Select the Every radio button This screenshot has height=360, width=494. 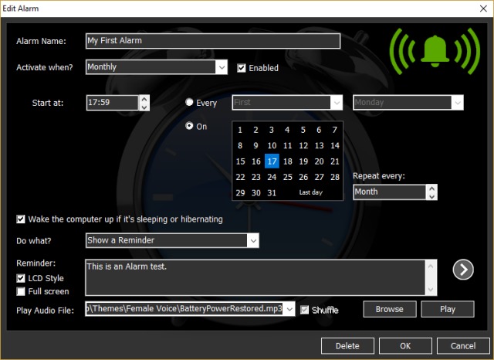(190, 102)
